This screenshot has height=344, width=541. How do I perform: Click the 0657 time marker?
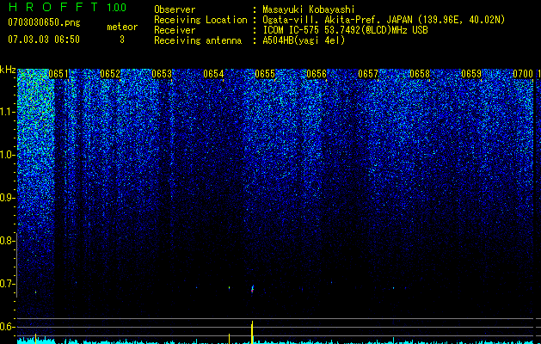tap(368, 74)
